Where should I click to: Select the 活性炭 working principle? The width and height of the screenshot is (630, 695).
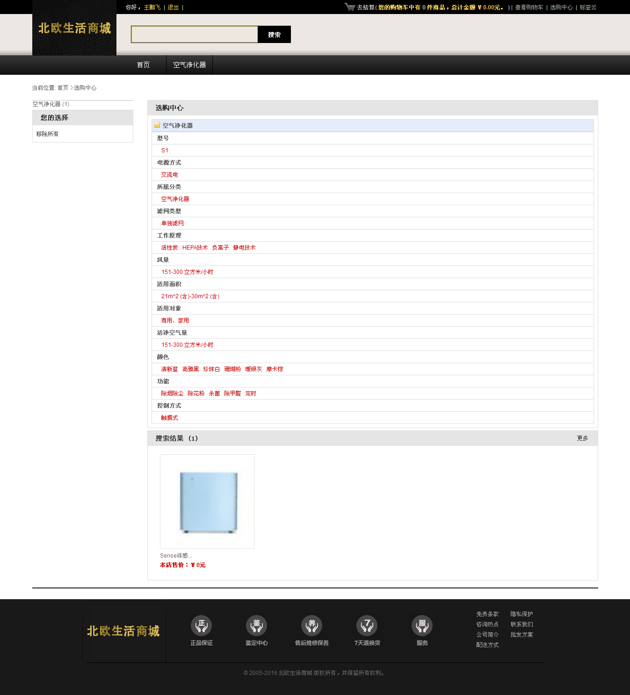coord(169,247)
